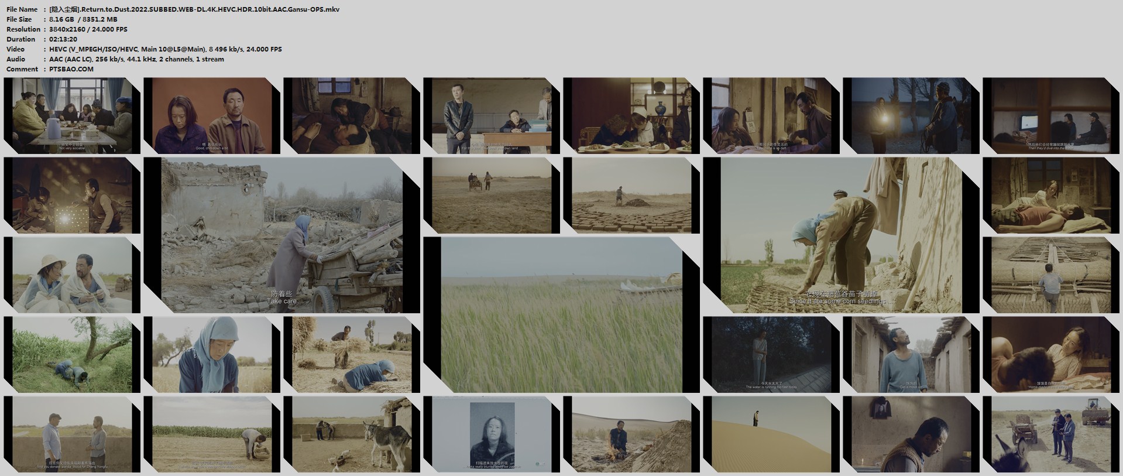Open thumbnail of shirtless man lying on bed

tap(1051, 196)
